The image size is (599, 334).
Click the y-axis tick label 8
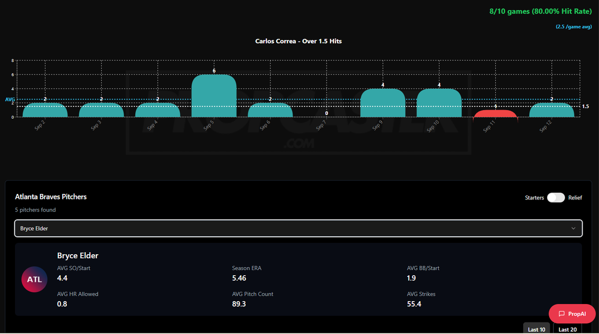[12, 61]
